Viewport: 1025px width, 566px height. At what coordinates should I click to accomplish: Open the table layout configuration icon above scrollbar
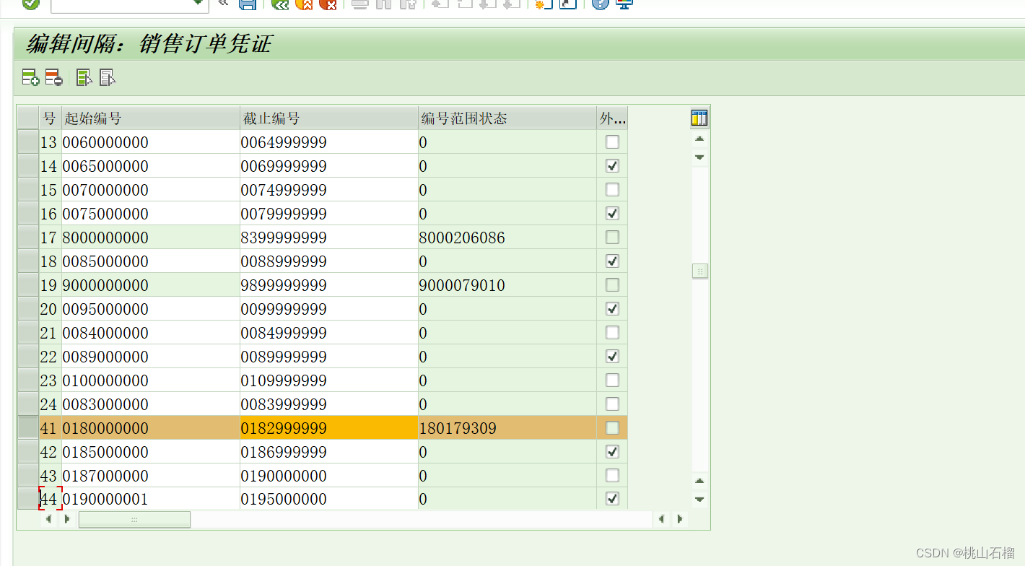click(x=698, y=117)
